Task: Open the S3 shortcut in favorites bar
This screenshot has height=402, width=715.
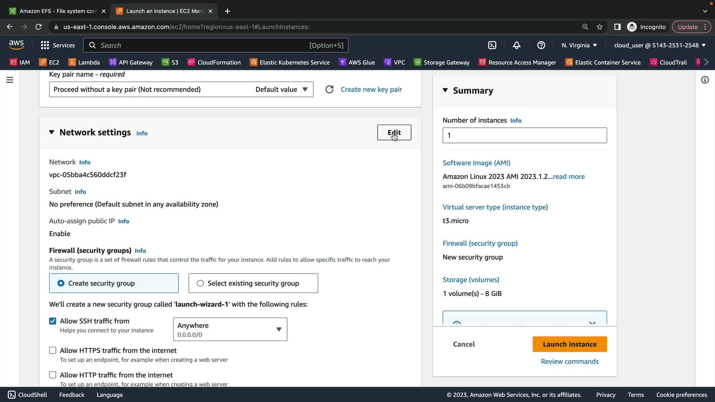Action: click(170, 62)
